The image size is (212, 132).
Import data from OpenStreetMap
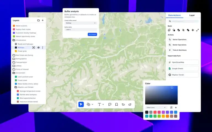pyautogui.click(x=183, y=62)
